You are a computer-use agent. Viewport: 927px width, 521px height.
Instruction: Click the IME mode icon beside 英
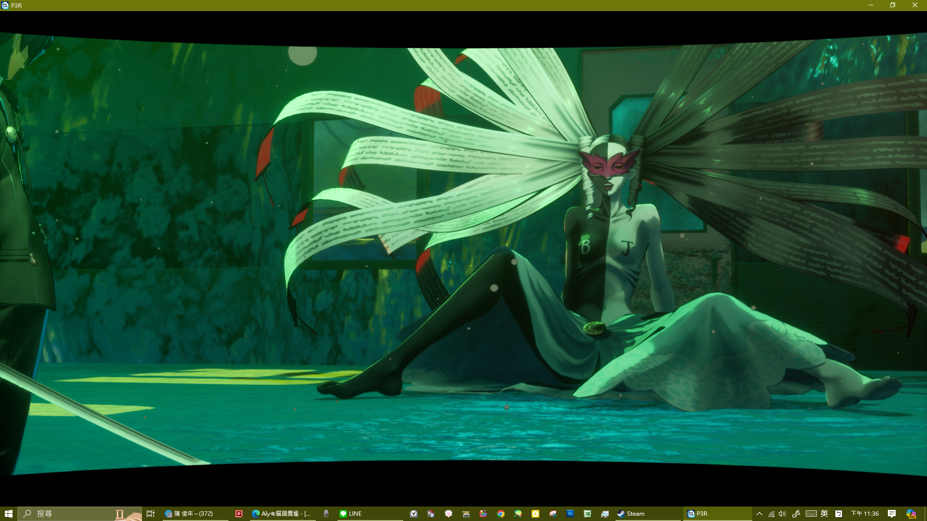coord(839,514)
